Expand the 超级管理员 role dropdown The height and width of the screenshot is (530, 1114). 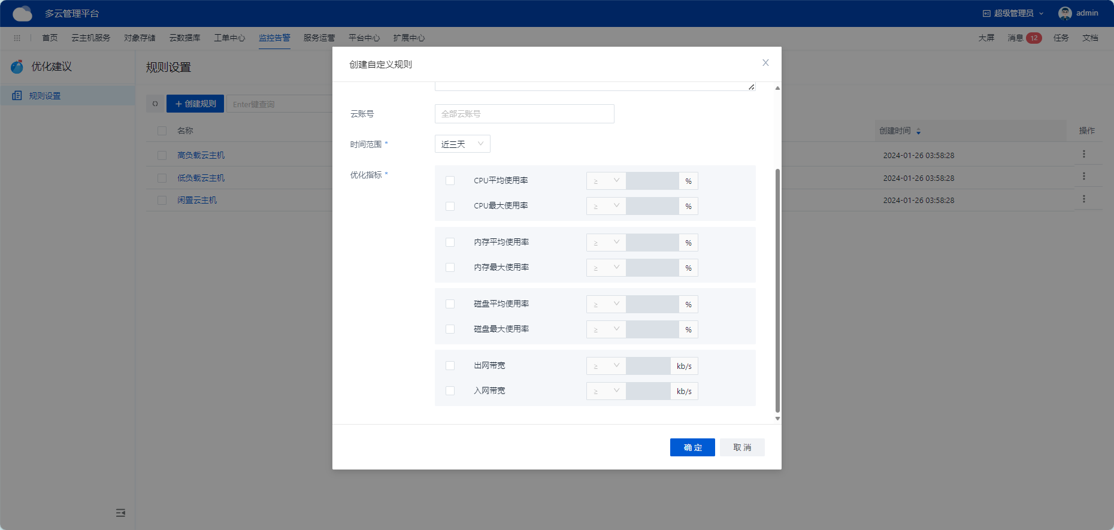(x=1013, y=13)
